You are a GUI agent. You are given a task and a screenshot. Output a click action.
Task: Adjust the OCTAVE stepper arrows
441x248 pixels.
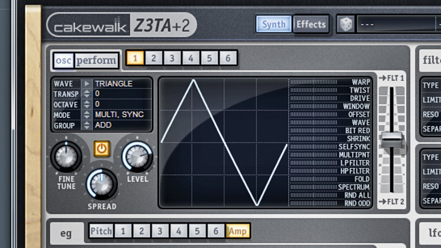[x=87, y=104]
